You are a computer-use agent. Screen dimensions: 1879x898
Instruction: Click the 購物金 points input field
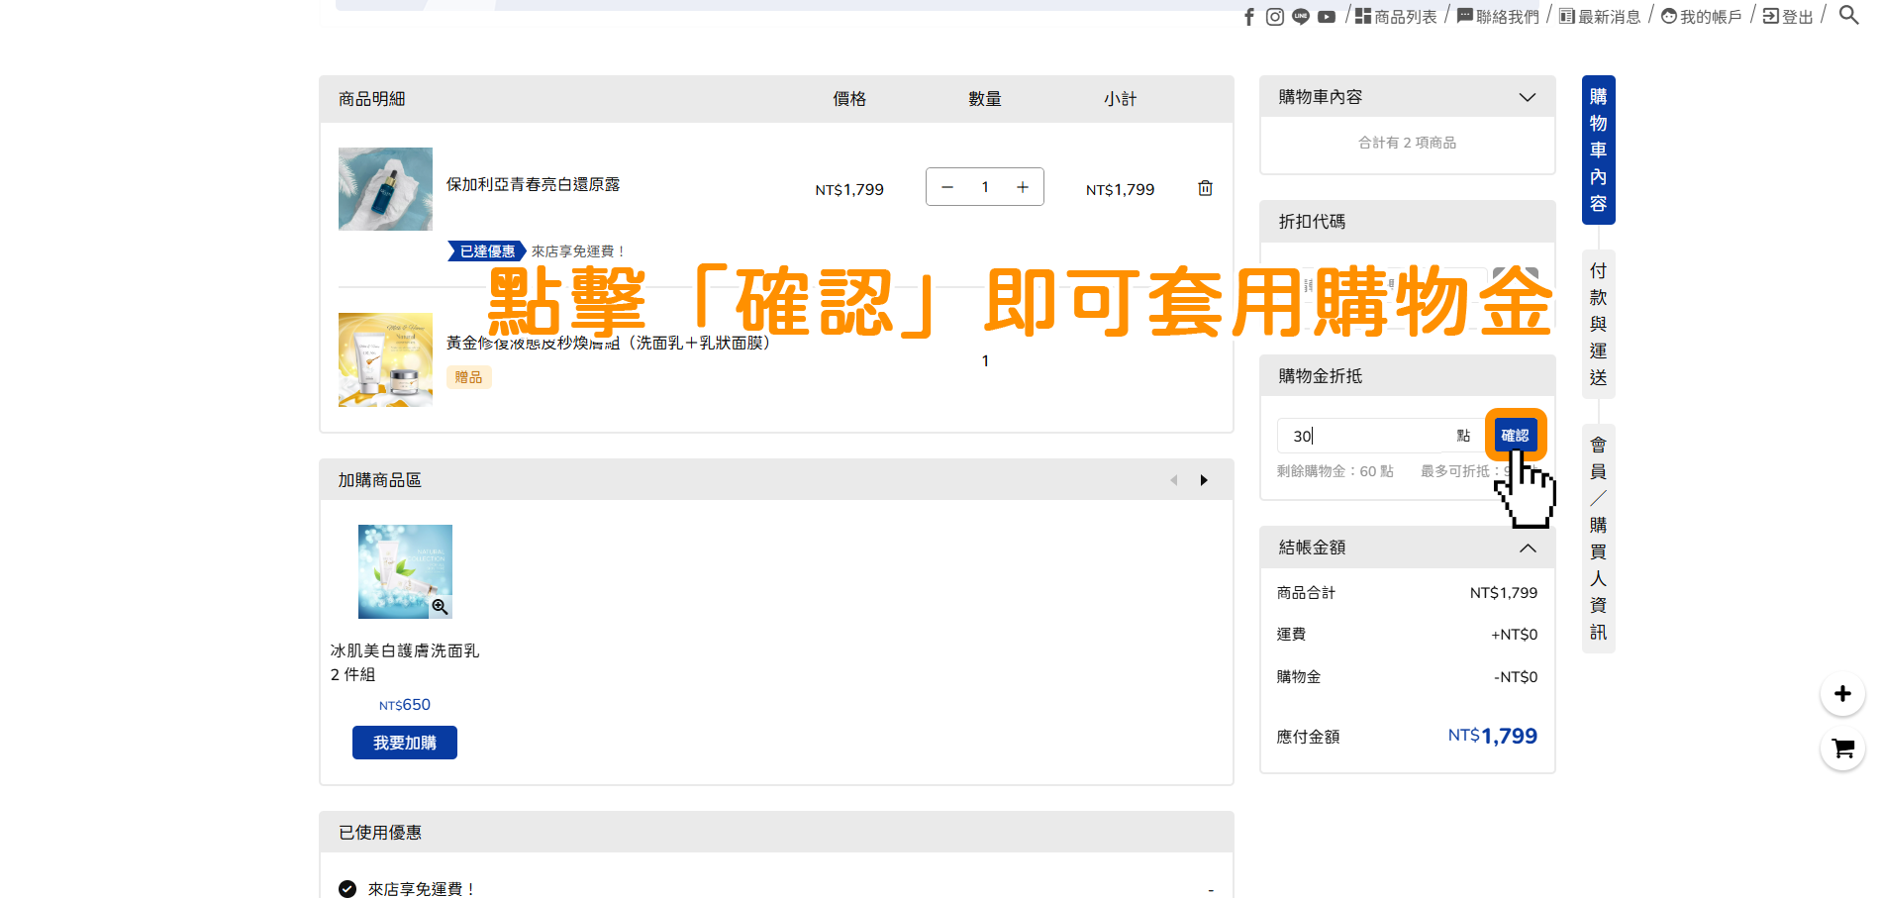coord(1381,436)
